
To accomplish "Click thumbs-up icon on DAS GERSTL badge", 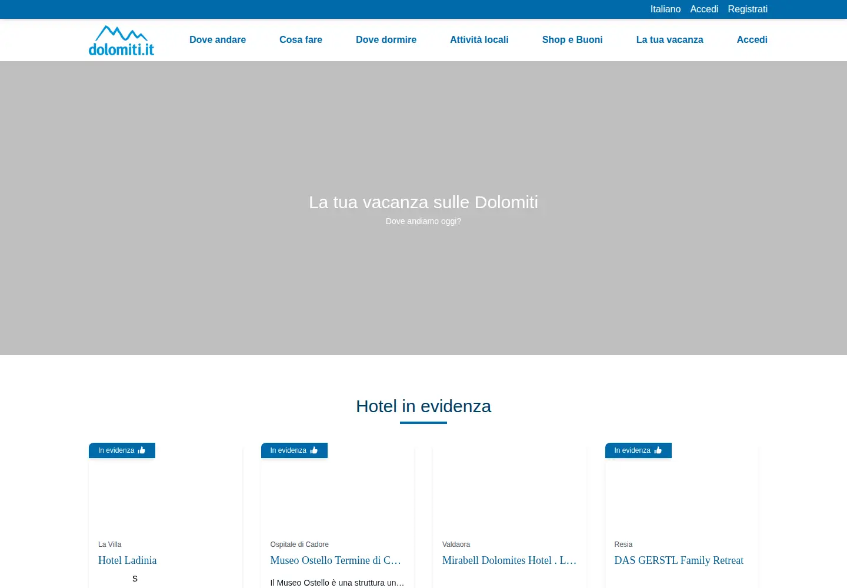I will click(658, 450).
